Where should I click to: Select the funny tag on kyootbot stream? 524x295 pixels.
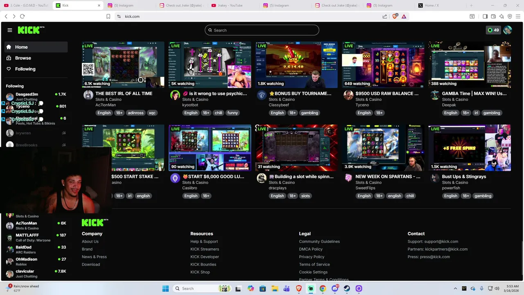pyautogui.click(x=233, y=113)
